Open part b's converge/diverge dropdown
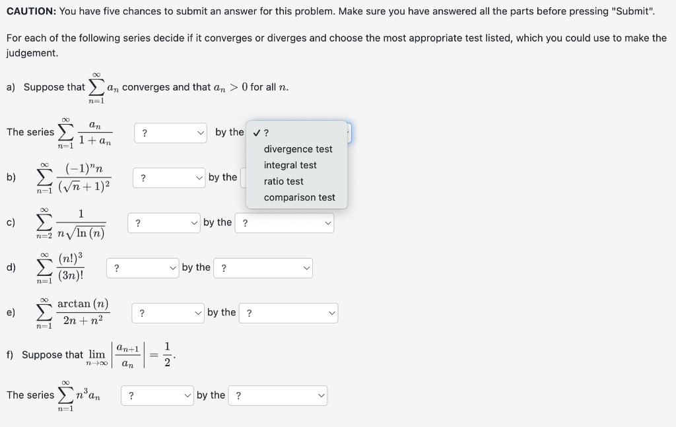The image size is (676, 427). tap(169, 177)
